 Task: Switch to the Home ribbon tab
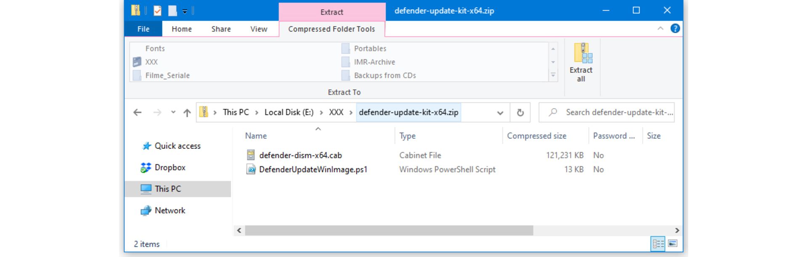click(182, 29)
